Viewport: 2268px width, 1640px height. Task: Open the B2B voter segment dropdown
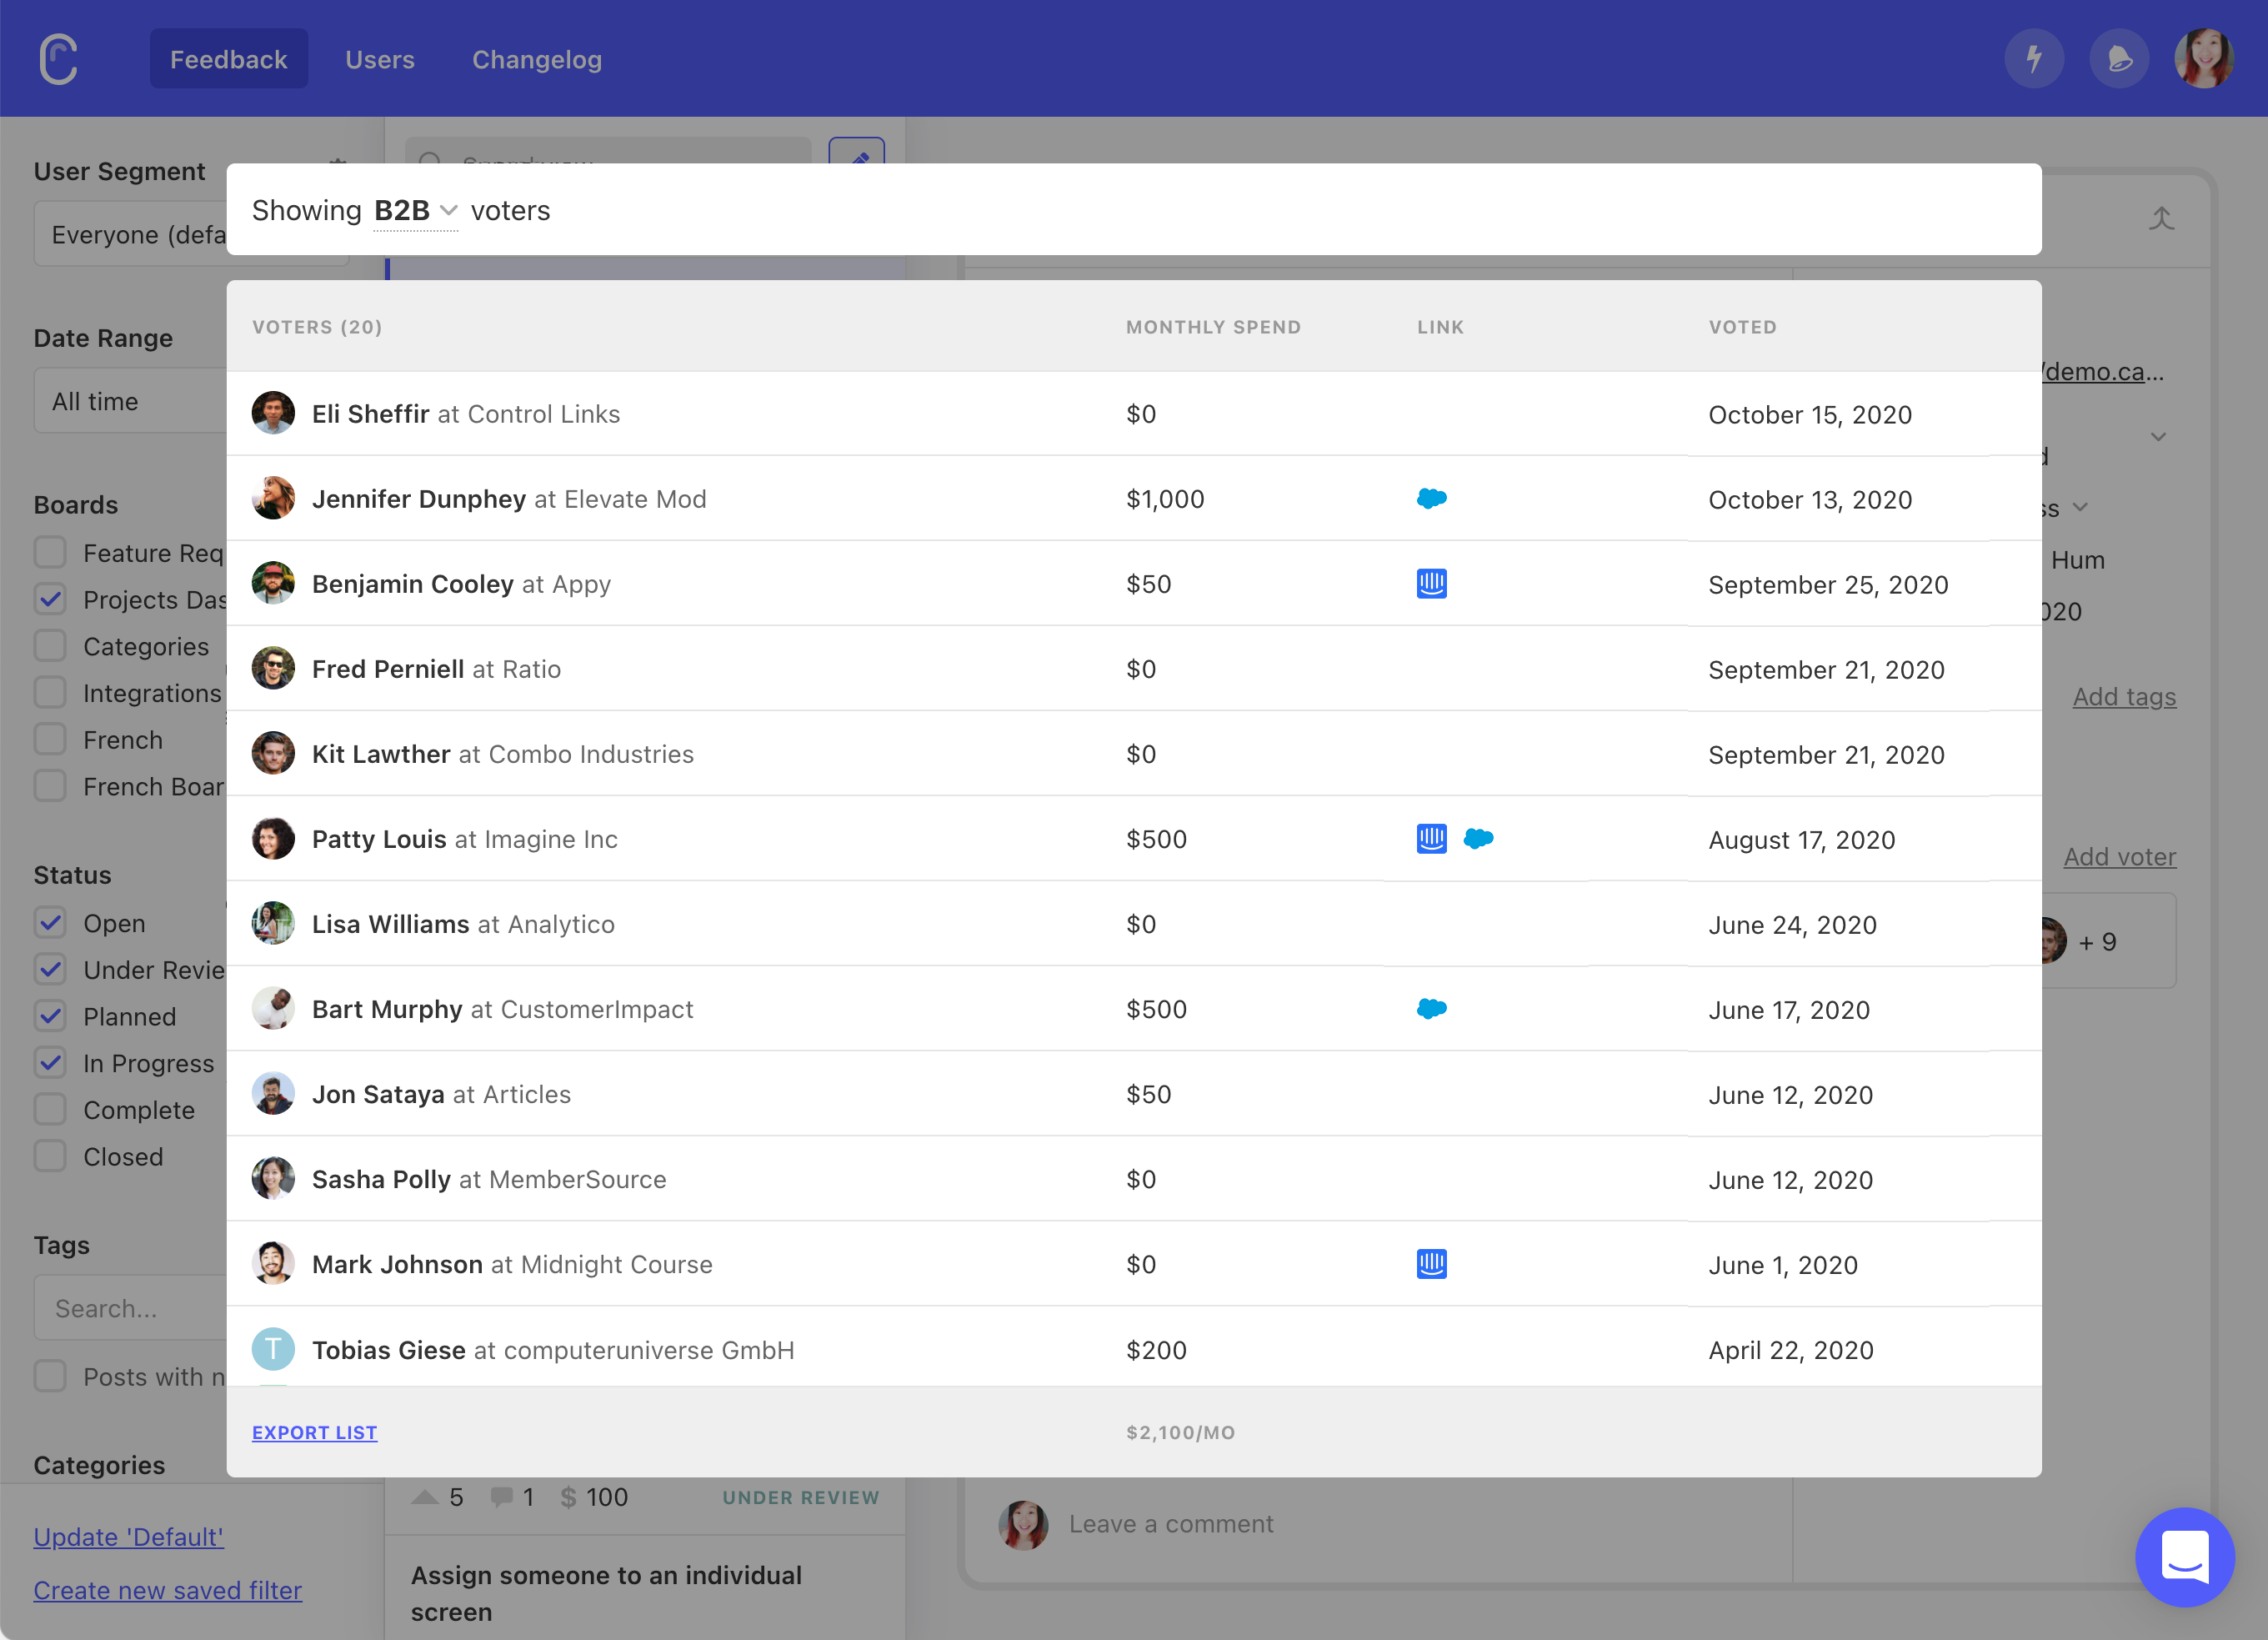(415, 210)
